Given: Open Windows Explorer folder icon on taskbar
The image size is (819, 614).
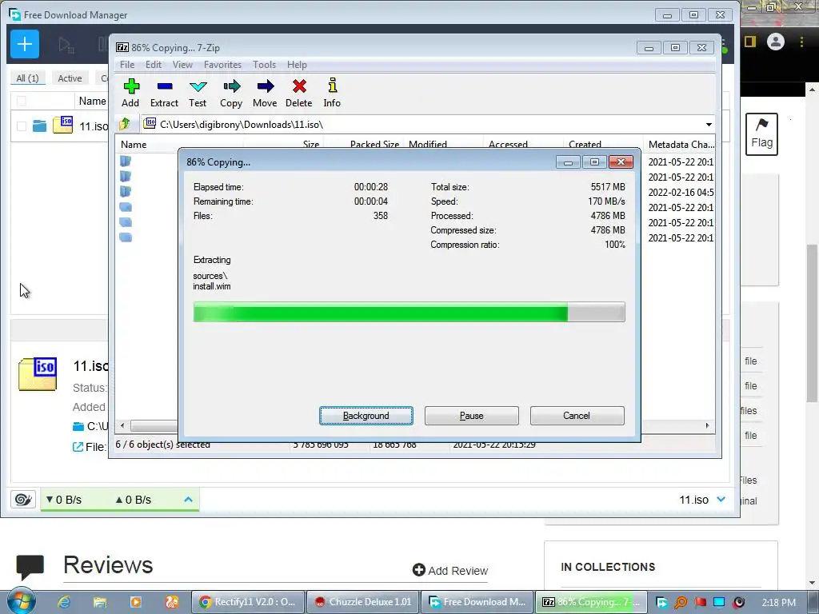Looking at the screenshot, I should 100,602.
